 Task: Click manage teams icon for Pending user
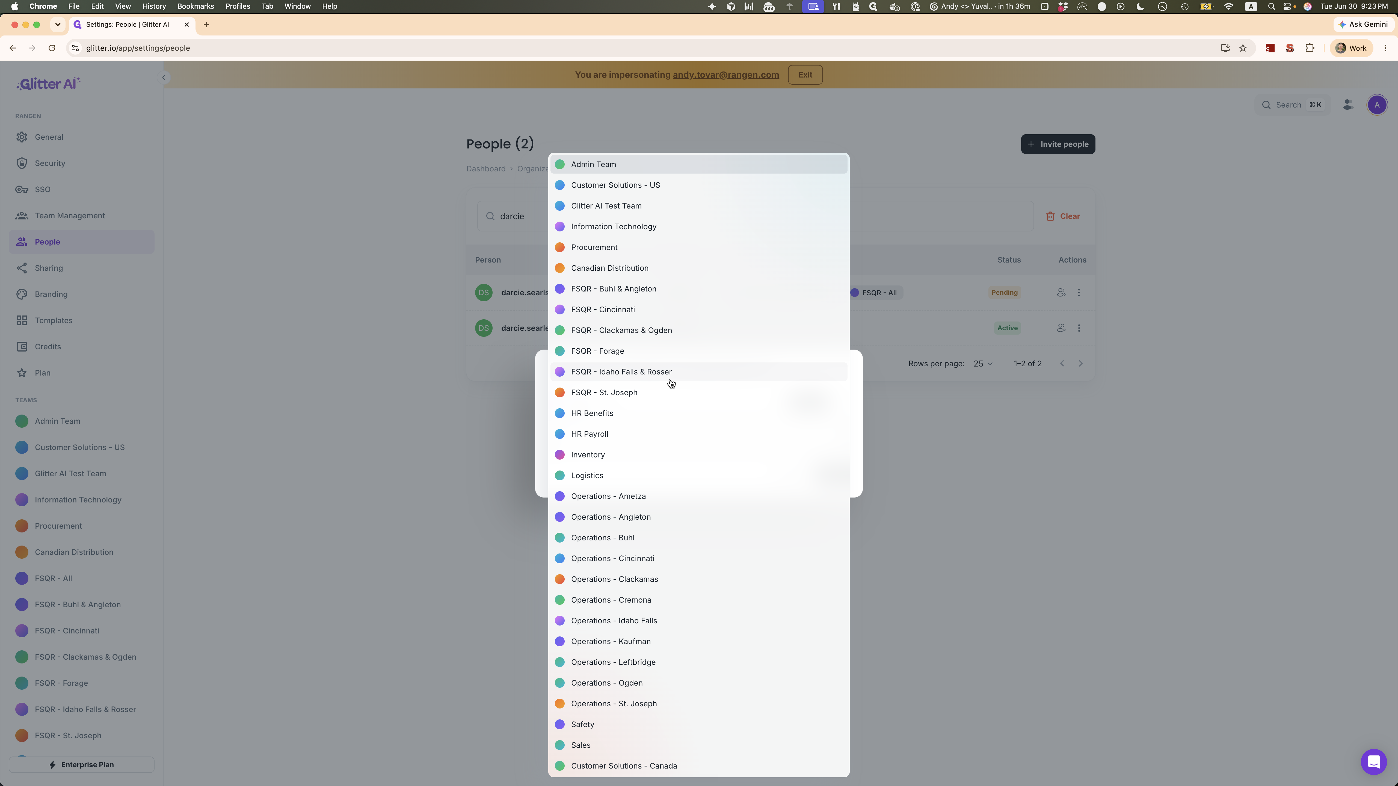(1061, 292)
